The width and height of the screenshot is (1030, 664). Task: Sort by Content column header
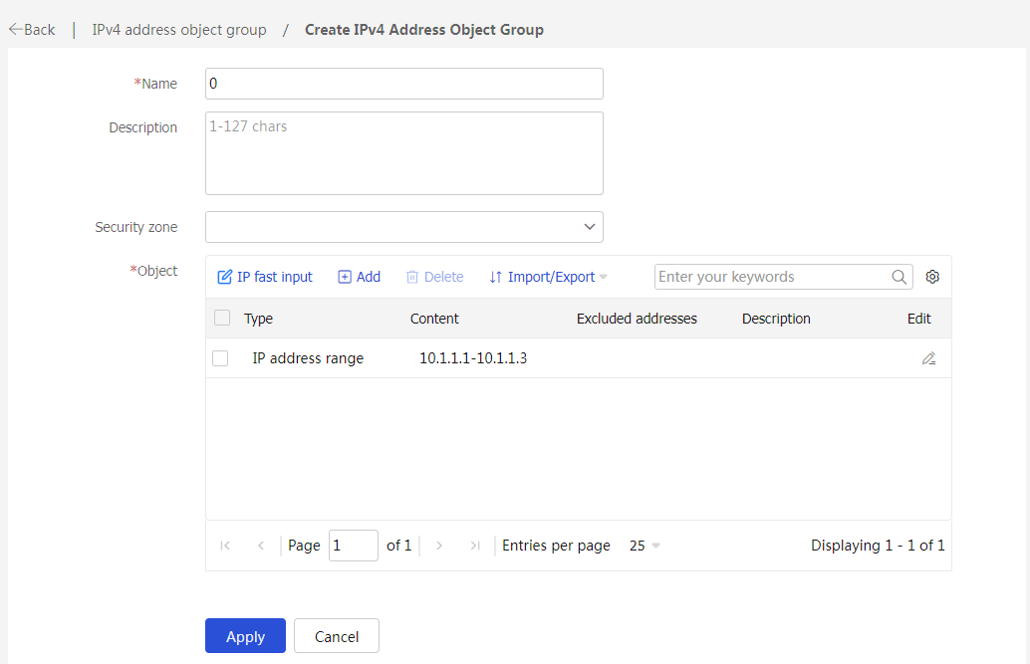[434, 319]
